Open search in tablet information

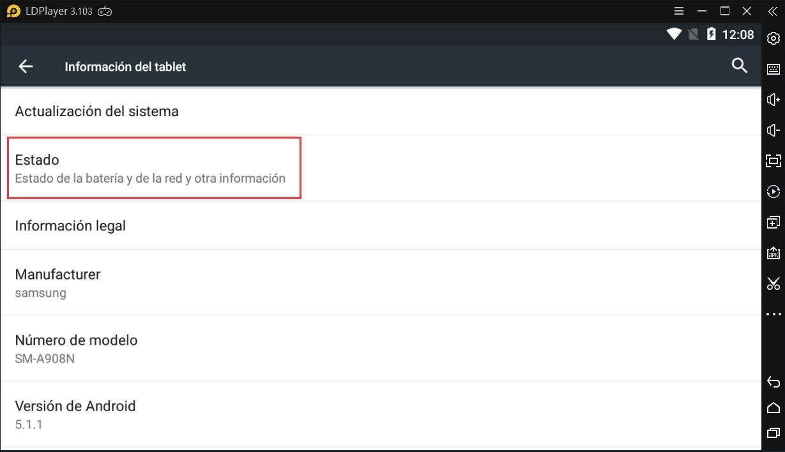point(739,66)
